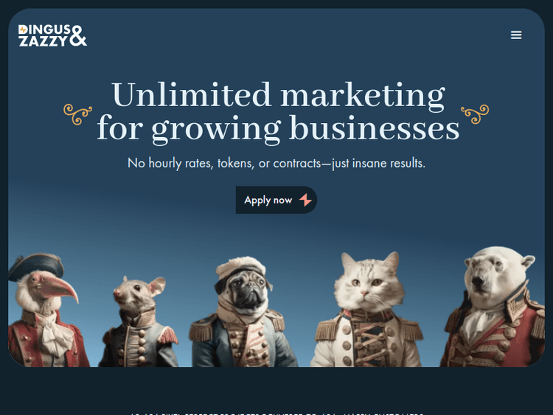
Task: Open the hamburger navigation menu
Action: (x=516, y=35)
